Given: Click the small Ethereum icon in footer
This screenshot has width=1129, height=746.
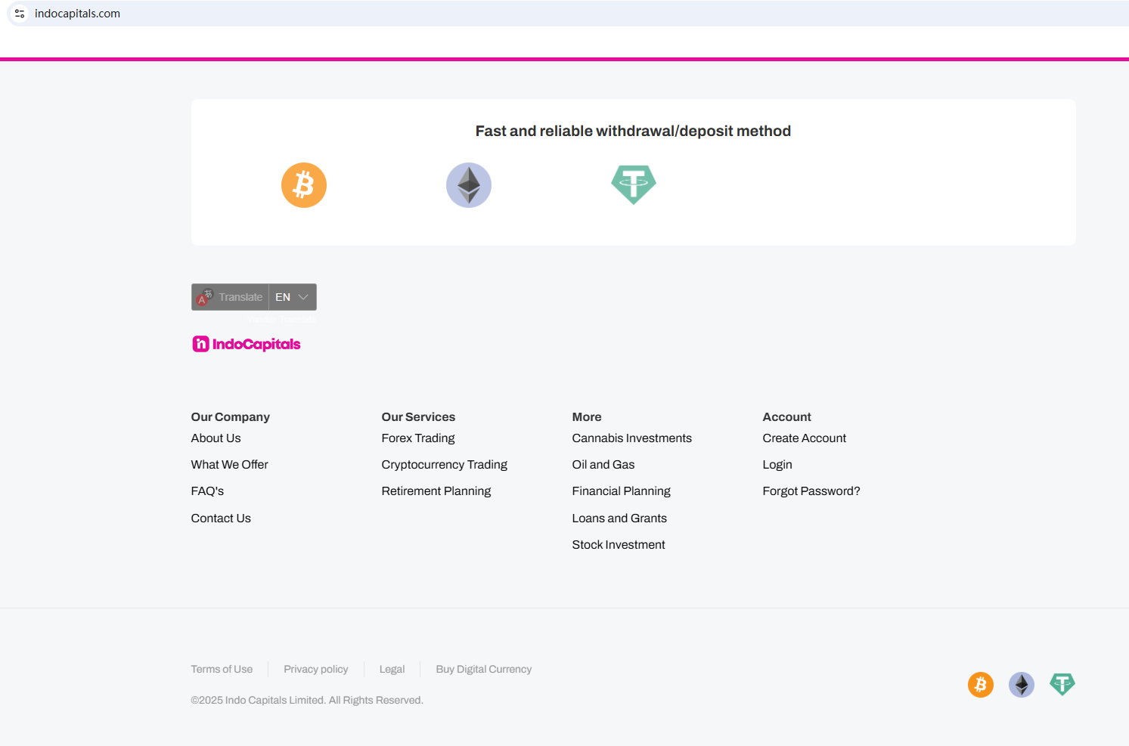Looking at the screenshot, I should [1022, 685].
